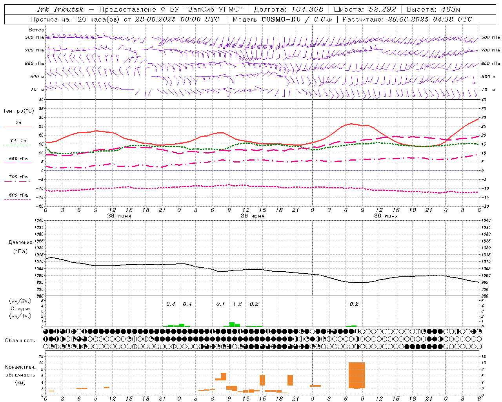Select the Широта: 52.292 header value

tap(365, 9)
